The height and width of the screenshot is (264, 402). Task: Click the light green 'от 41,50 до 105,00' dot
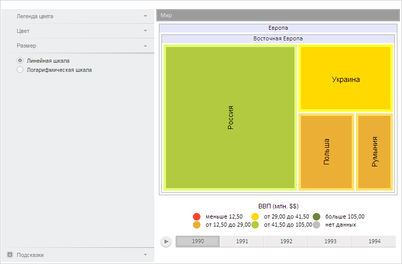click(255, 225)
